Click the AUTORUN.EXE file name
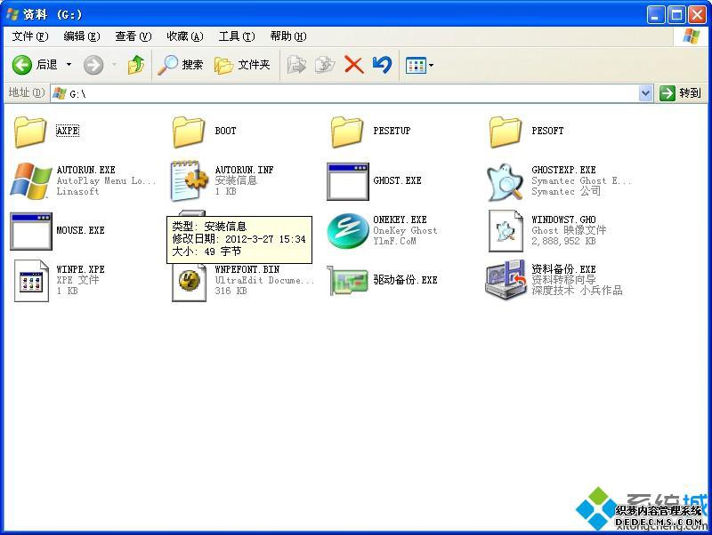Screen dimensions: 712x535 (x=85, y=170)
